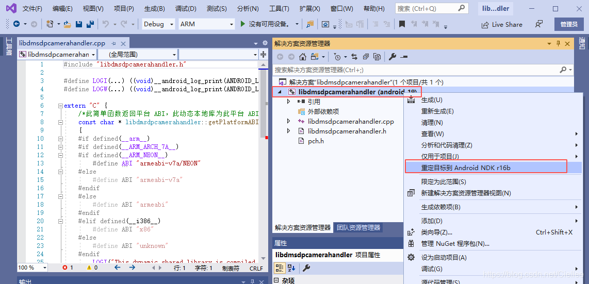Pin the libdmsdpcamerahandler.cpp tab
Screen dimensions: 589x284
coord(114,43)
